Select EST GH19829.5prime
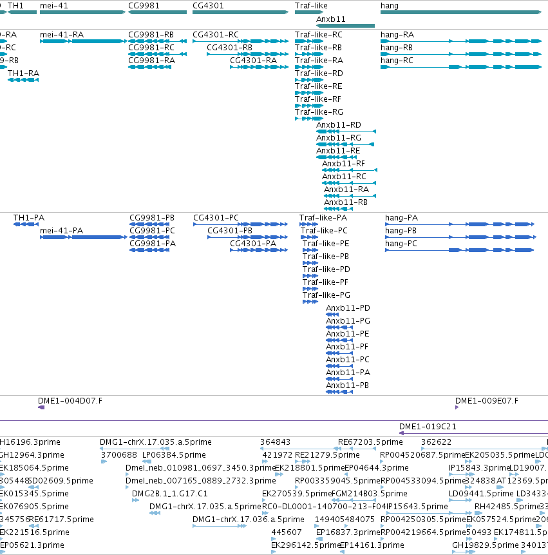The image size is (548, 555). 464,552
